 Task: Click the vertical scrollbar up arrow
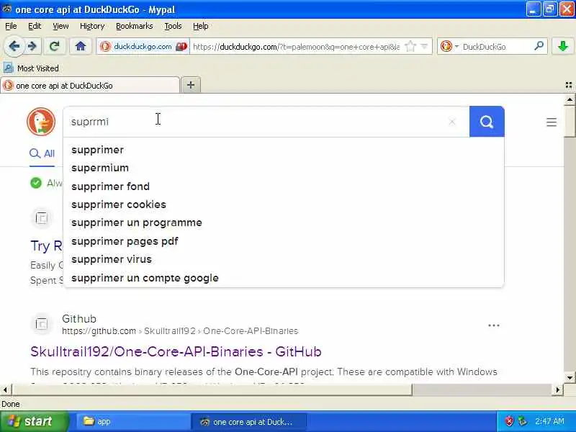(x=570, y=99)
